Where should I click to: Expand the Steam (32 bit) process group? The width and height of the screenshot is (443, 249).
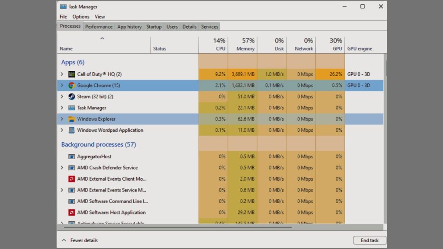click(x=62, y=96)
